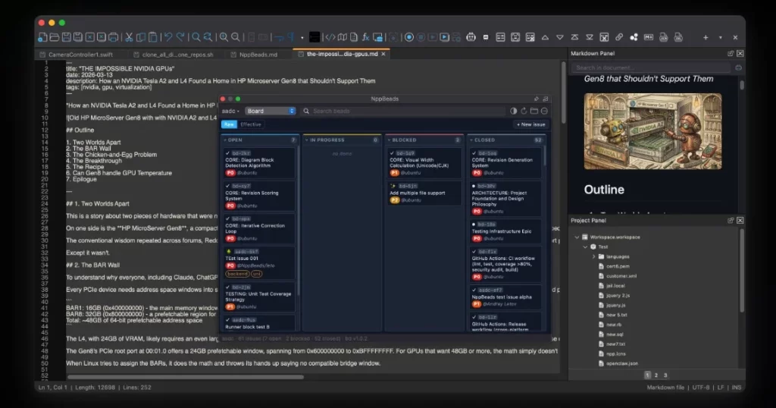Select the Effective toggle in NppBeads
776x408 pixels.
(250, 124)
